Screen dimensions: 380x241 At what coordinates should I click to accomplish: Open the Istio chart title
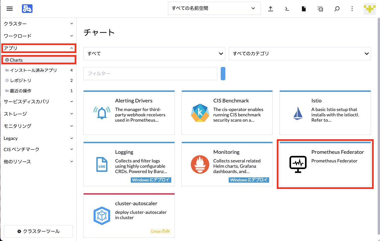pos(316,101)
